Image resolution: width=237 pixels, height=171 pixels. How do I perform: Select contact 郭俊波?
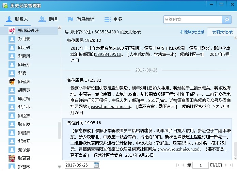29,82
